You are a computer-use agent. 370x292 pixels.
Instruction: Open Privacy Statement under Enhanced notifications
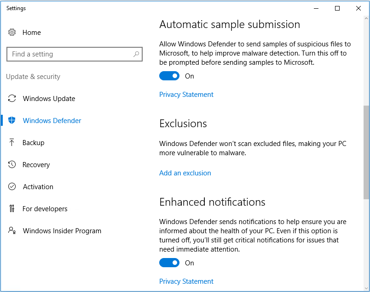click(186, 281)
